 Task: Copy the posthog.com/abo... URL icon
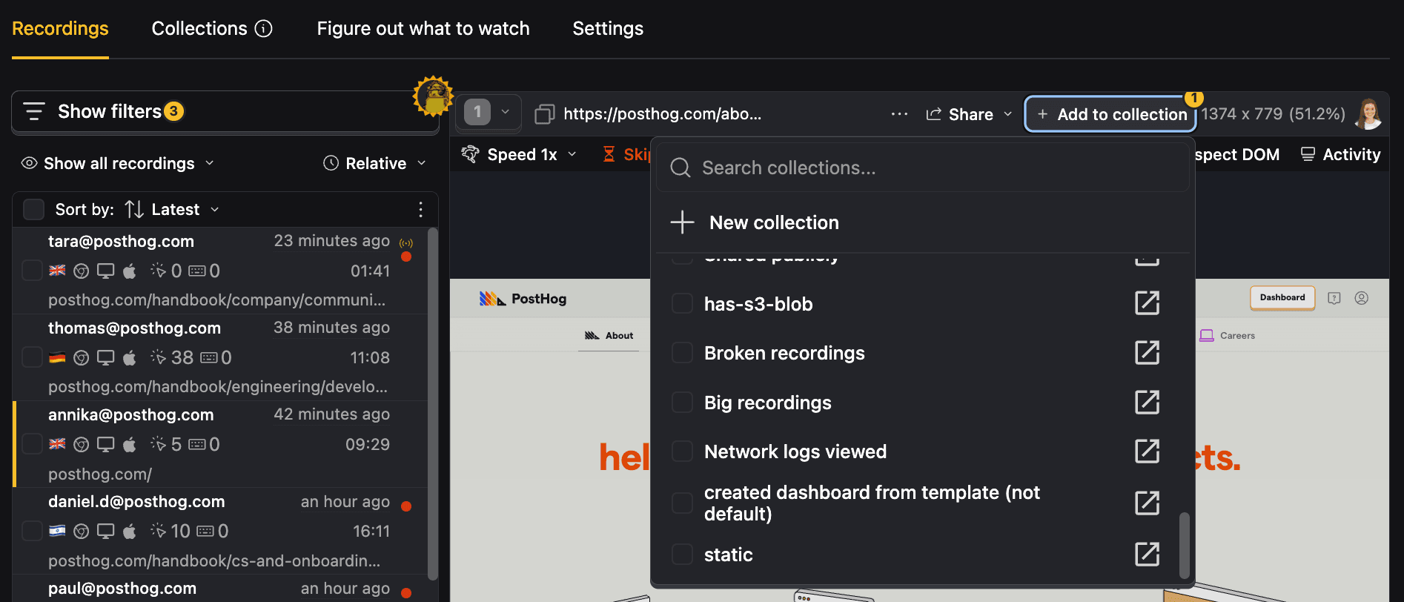point(545,113)
